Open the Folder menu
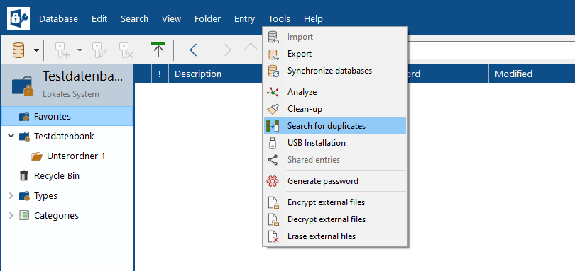 [x=207, y=18]
